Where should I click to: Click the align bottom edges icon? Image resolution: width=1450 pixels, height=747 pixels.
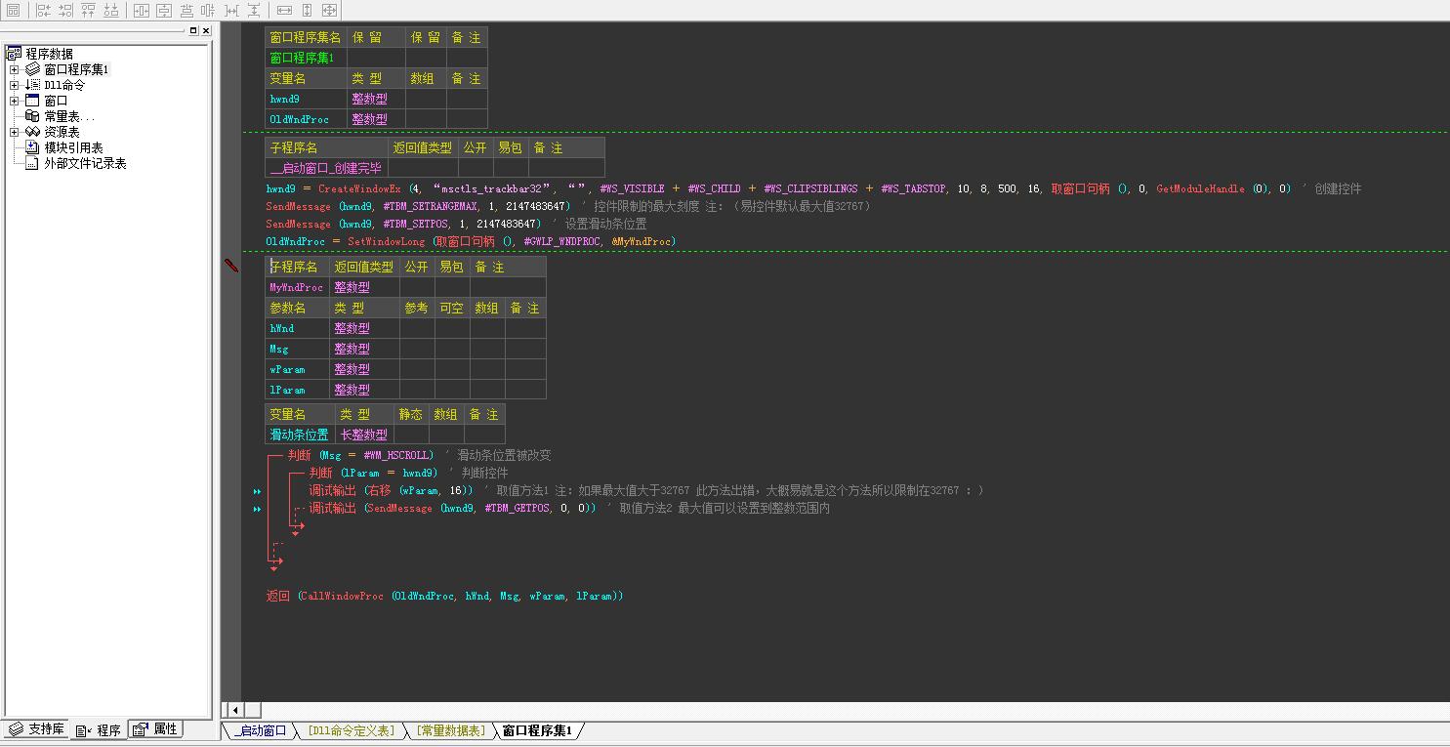pos(110,10)
